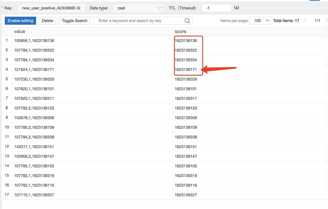This screenshot has height=209, width=328.
Task: Click score cell 1623139327 in row 17
Action: coord(186,195)
